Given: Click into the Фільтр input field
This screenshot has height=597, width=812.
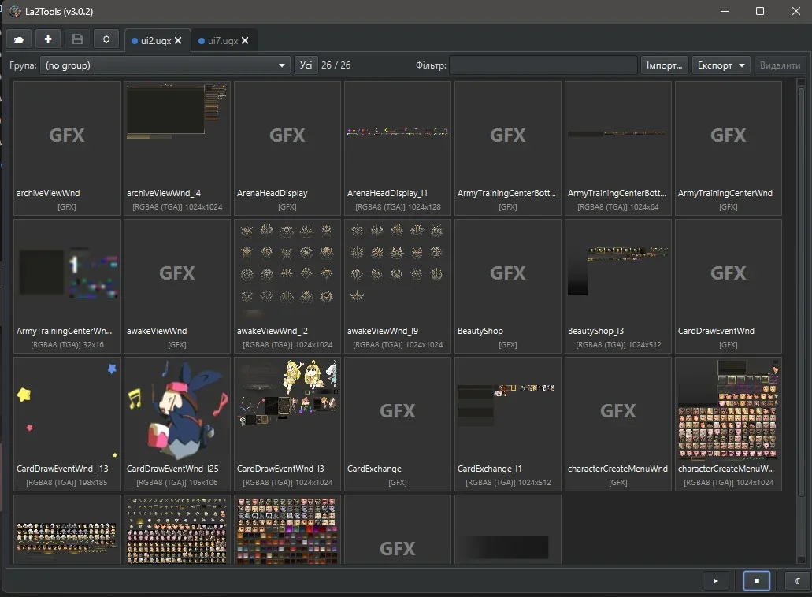Looking at the screenshot, I should (543, 65).
